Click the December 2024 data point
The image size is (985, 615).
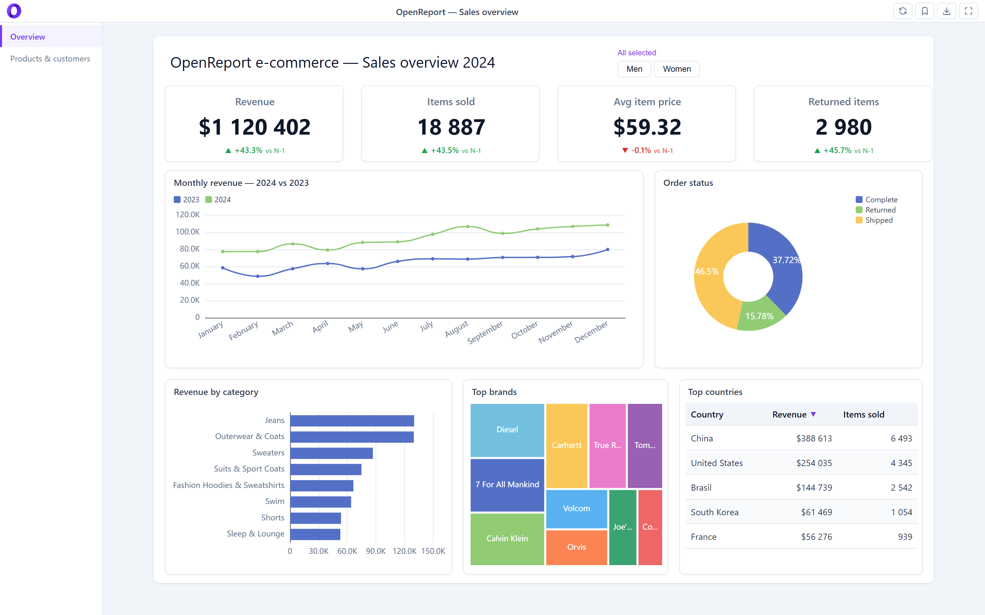click(608, 225)
